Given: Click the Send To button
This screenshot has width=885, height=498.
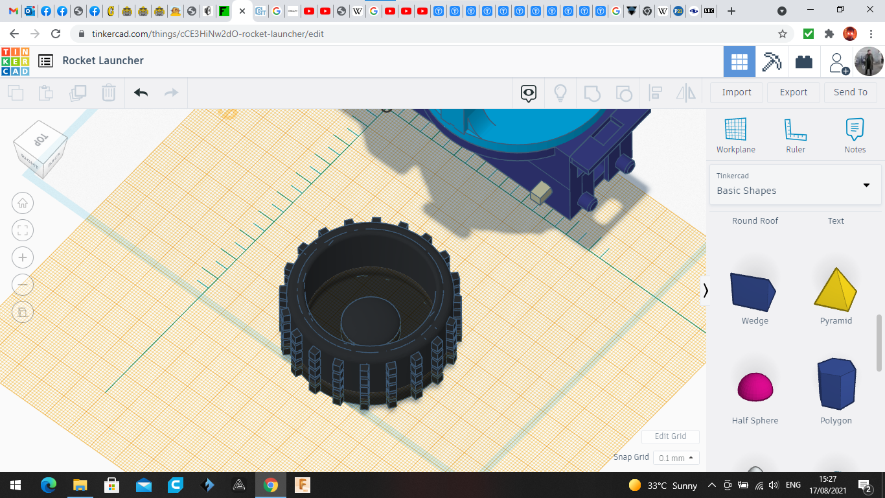Looking at the screenshot, I should 851,92.
